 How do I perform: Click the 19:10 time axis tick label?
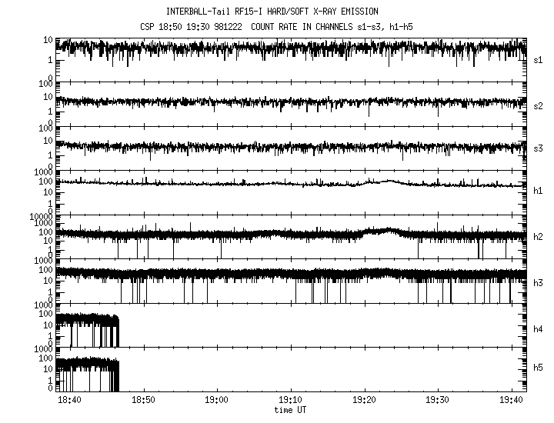pos(291,401)
